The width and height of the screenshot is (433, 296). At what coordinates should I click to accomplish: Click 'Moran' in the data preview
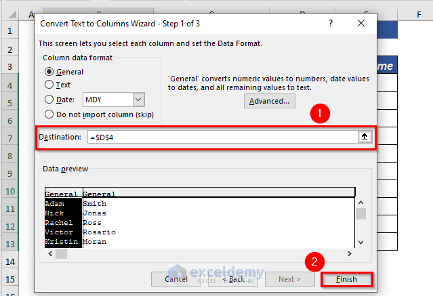95,242
